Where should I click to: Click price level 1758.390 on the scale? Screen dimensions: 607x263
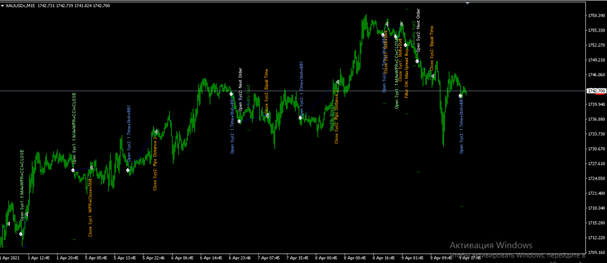(x=596, y=16)
